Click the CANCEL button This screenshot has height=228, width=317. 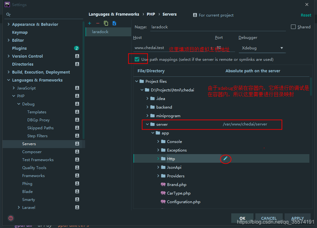[x=269, y=218]
